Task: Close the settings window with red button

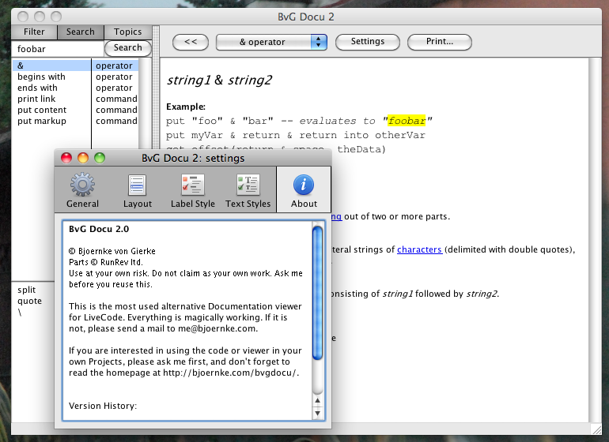Action: click(x=66, y=158)
